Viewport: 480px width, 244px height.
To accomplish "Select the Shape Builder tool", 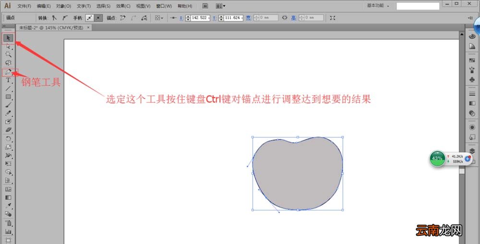I will point(8,172).
